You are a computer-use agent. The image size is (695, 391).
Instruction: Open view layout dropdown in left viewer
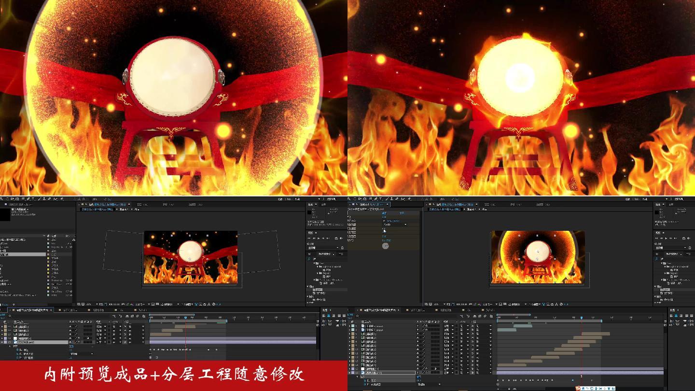click(188, 304)
